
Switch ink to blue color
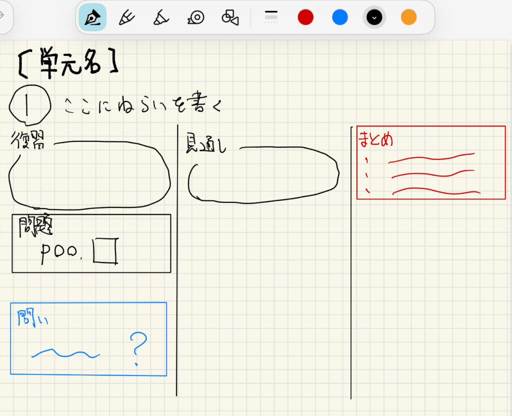point(340,17)
